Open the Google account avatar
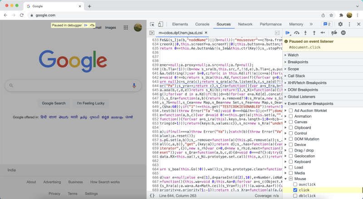363x199 pixels. pos(138,28)
